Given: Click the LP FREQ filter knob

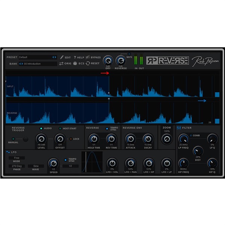Looking at the screenshot, I should pyautogui.click(x=183, y=139).
